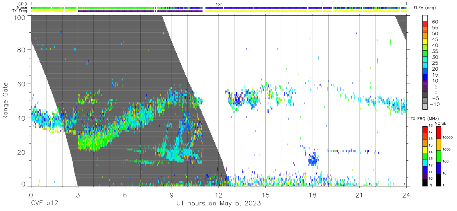
Task: Select the 25 tick on the ELEV colorbar
Action: coord(435,63)
